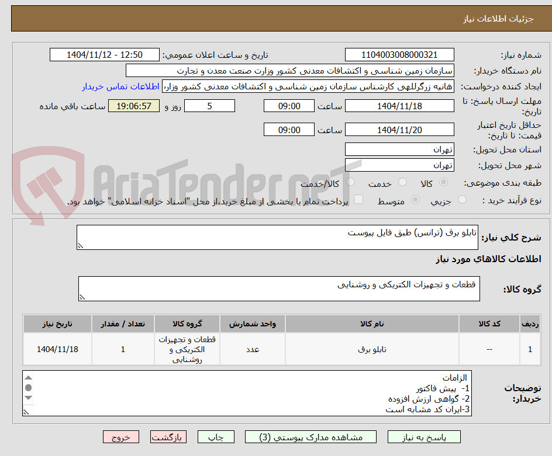Click the resize handle of buyer notes box

[x=26, y=412]
